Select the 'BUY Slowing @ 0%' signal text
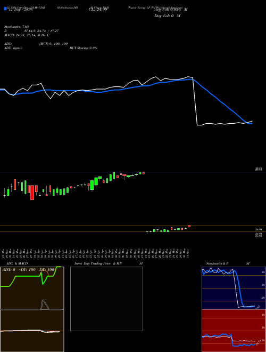Image resolution: width=266 pixels, height=352 pixels. (84, 48)
